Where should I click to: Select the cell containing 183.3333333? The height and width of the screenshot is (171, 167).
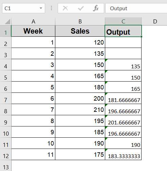(x=123, y=154)
